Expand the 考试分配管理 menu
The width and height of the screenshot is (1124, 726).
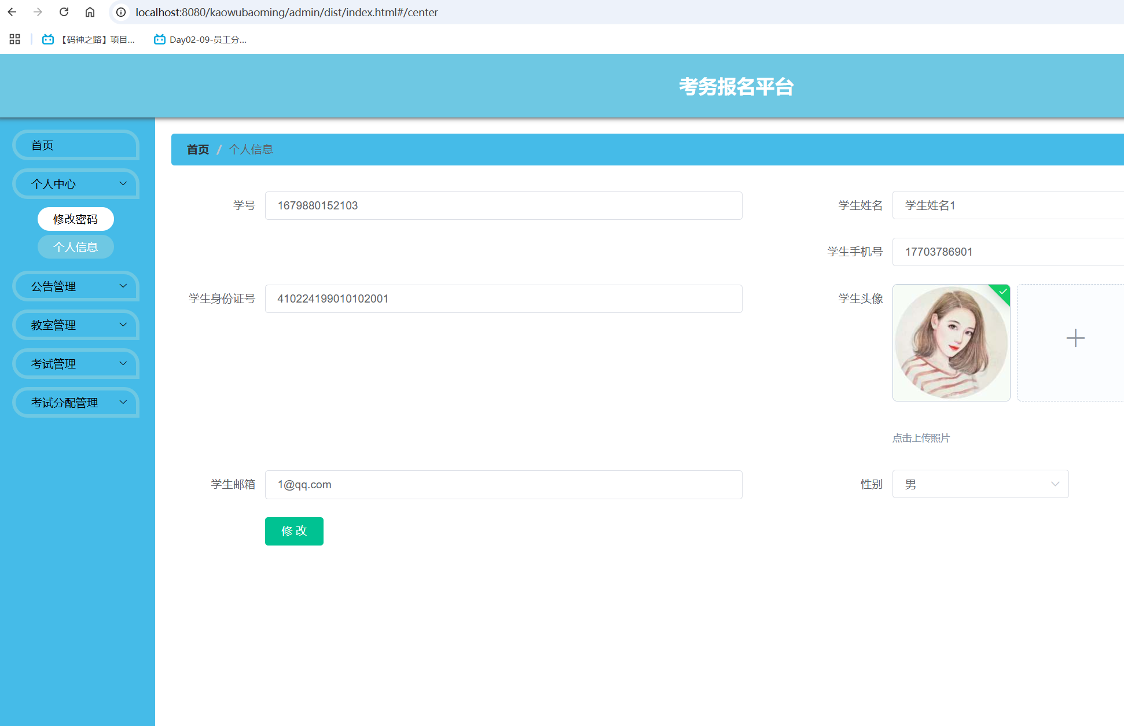tap(76, 403)
